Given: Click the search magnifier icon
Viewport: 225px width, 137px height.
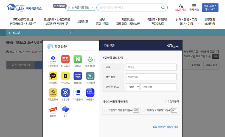Looking at the screenshot, I should (163, 7).
